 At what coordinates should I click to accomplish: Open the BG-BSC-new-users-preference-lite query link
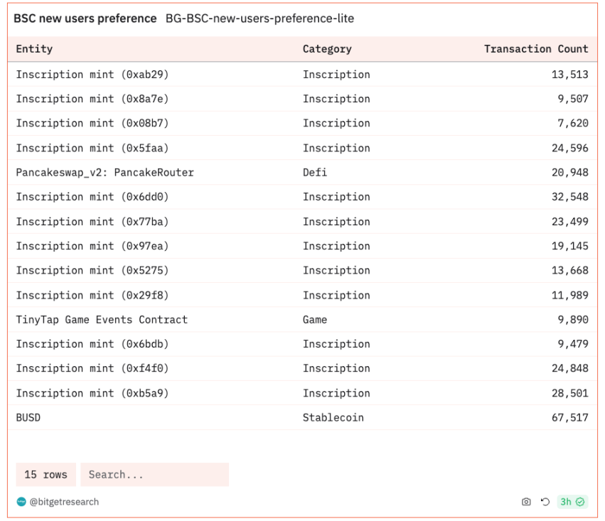[259, 18]
